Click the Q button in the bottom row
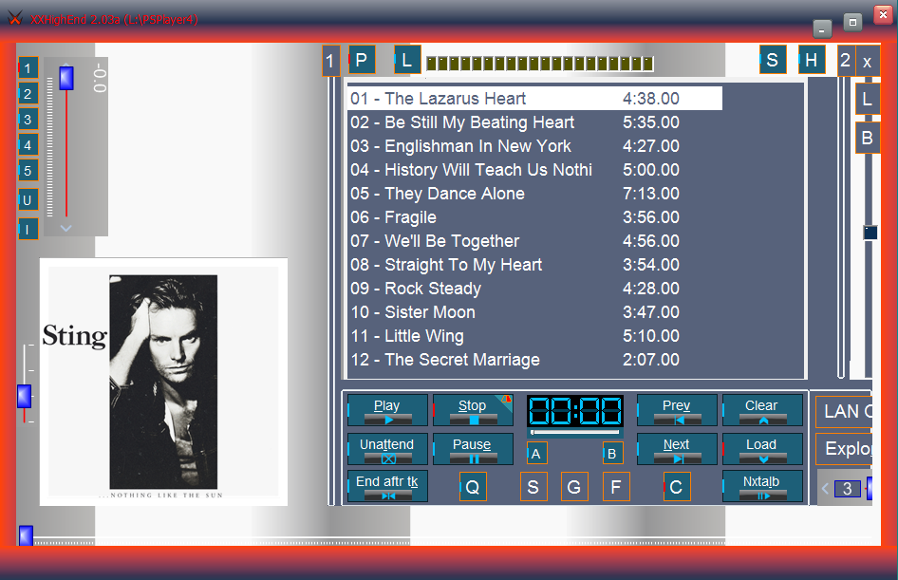The height and width of the screenshot is (580, 898). point(473,487)
